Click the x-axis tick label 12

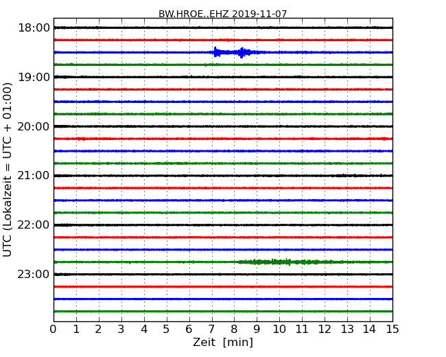[325, 330]
